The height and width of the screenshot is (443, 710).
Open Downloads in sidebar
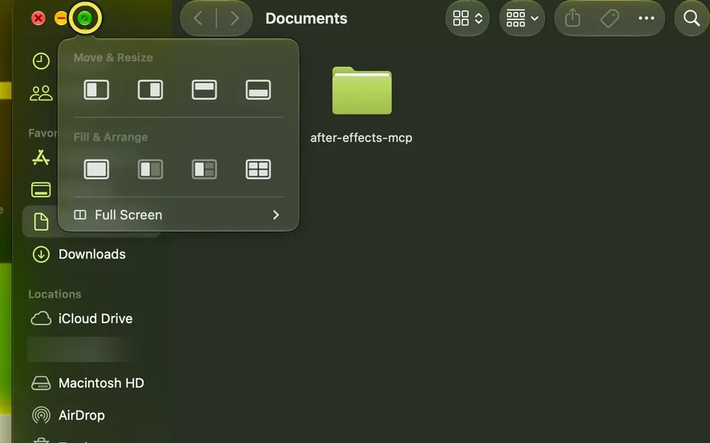(79, 254)
